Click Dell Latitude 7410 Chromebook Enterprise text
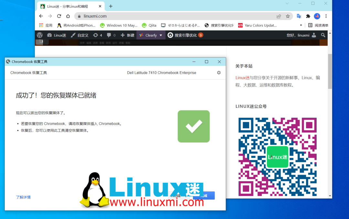349x219 pixels. coord(162,73)
